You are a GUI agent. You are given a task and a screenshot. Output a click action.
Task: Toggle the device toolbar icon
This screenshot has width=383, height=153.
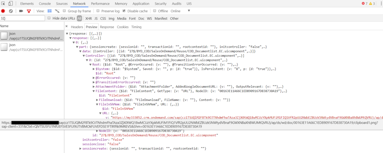click(x=11, y=4)
